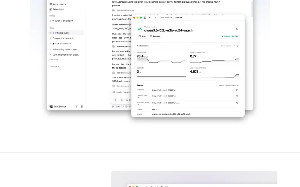This screenshot has height=187, width=300.
Task: Open server settings sliders icon
Action: (x=236, y=29)
